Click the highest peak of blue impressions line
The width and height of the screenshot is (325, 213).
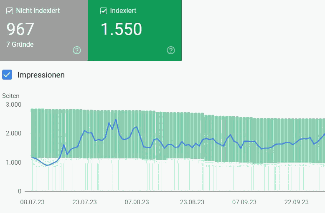click(x=116, y=120)
